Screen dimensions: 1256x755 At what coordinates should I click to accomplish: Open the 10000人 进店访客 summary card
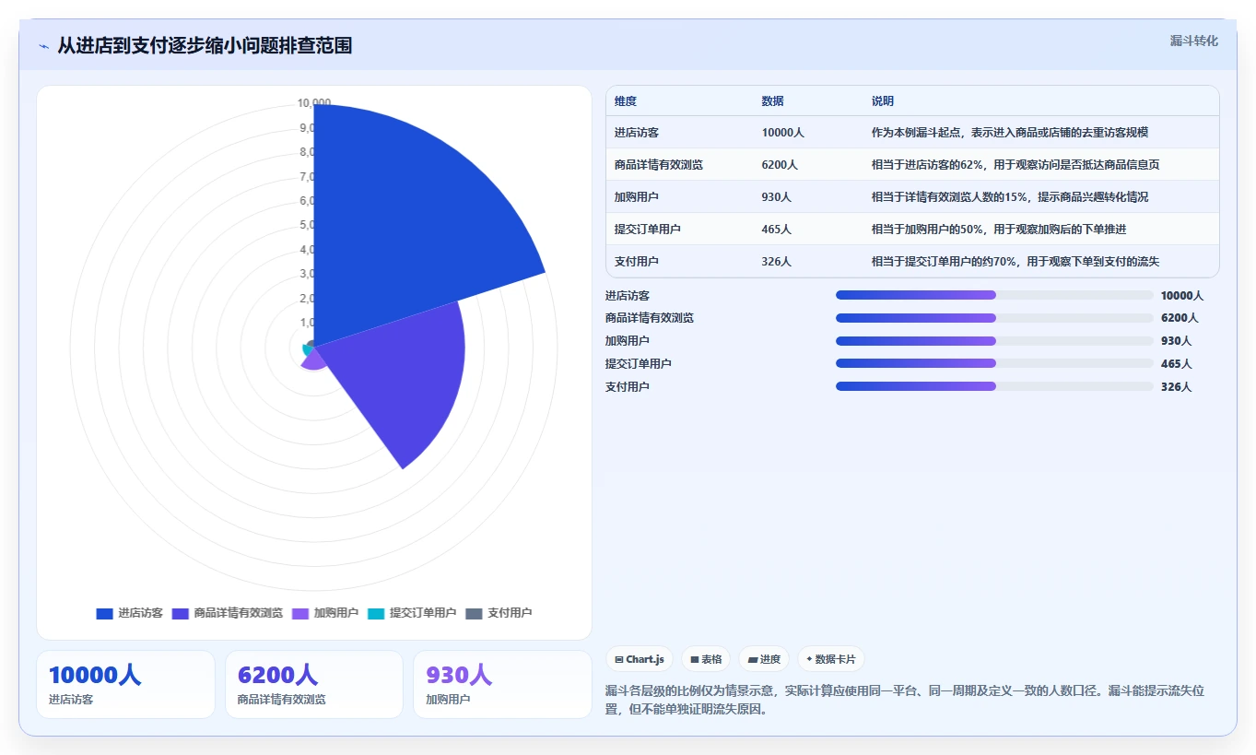click(125, 684)
